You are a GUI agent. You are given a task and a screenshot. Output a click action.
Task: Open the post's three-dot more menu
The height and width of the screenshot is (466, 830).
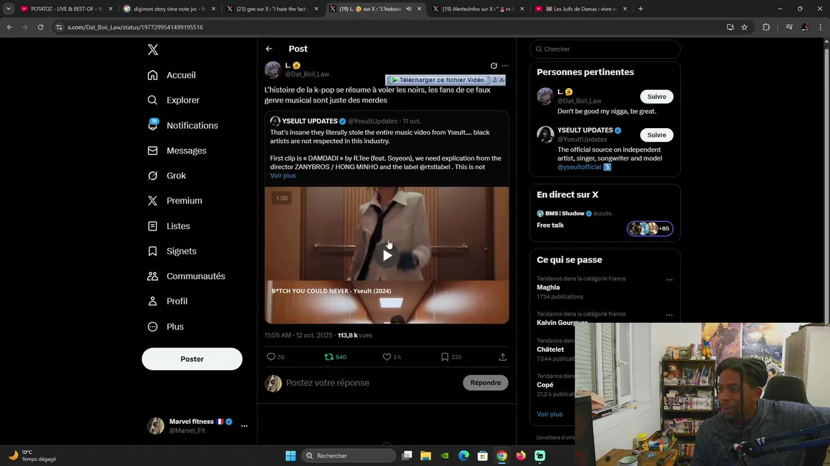(505, 66)
